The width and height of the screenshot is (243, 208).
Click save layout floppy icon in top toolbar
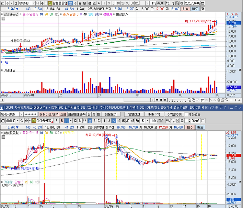pos(177,3)
